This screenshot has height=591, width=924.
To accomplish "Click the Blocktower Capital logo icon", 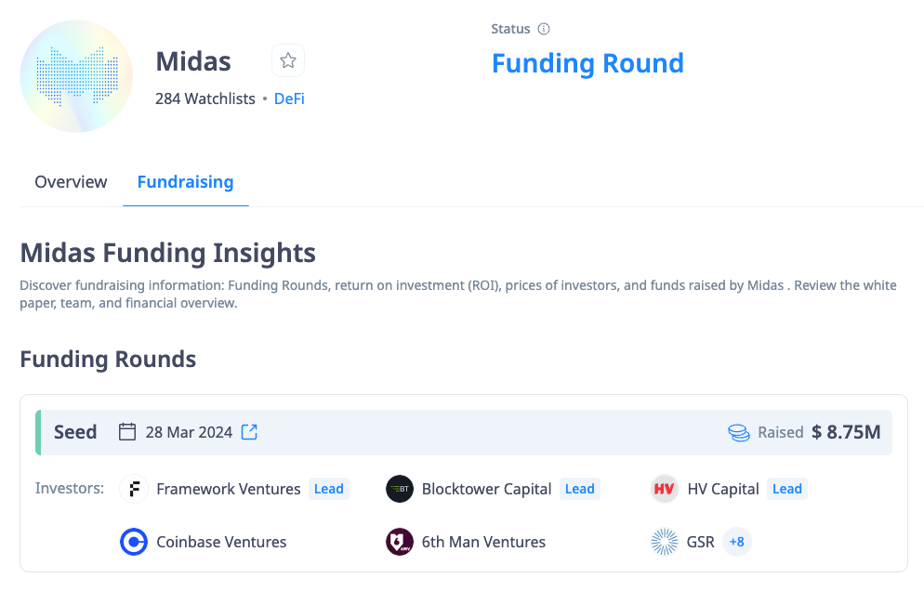I will tap(400, 489).
